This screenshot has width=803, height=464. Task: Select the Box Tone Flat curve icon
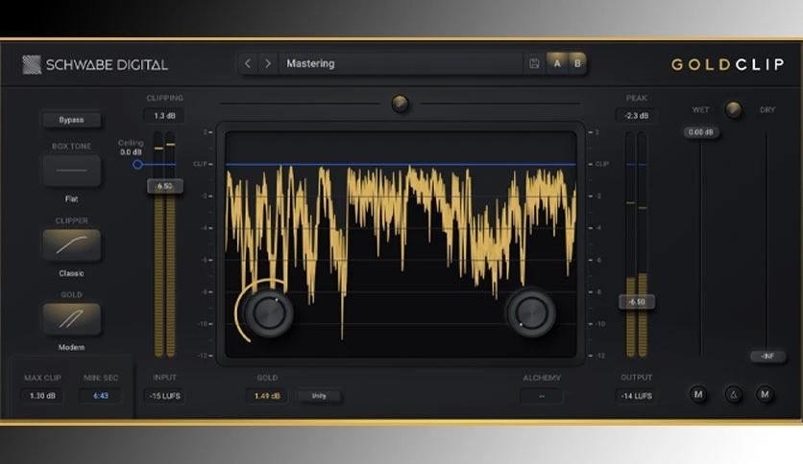[x=71, y=172]
